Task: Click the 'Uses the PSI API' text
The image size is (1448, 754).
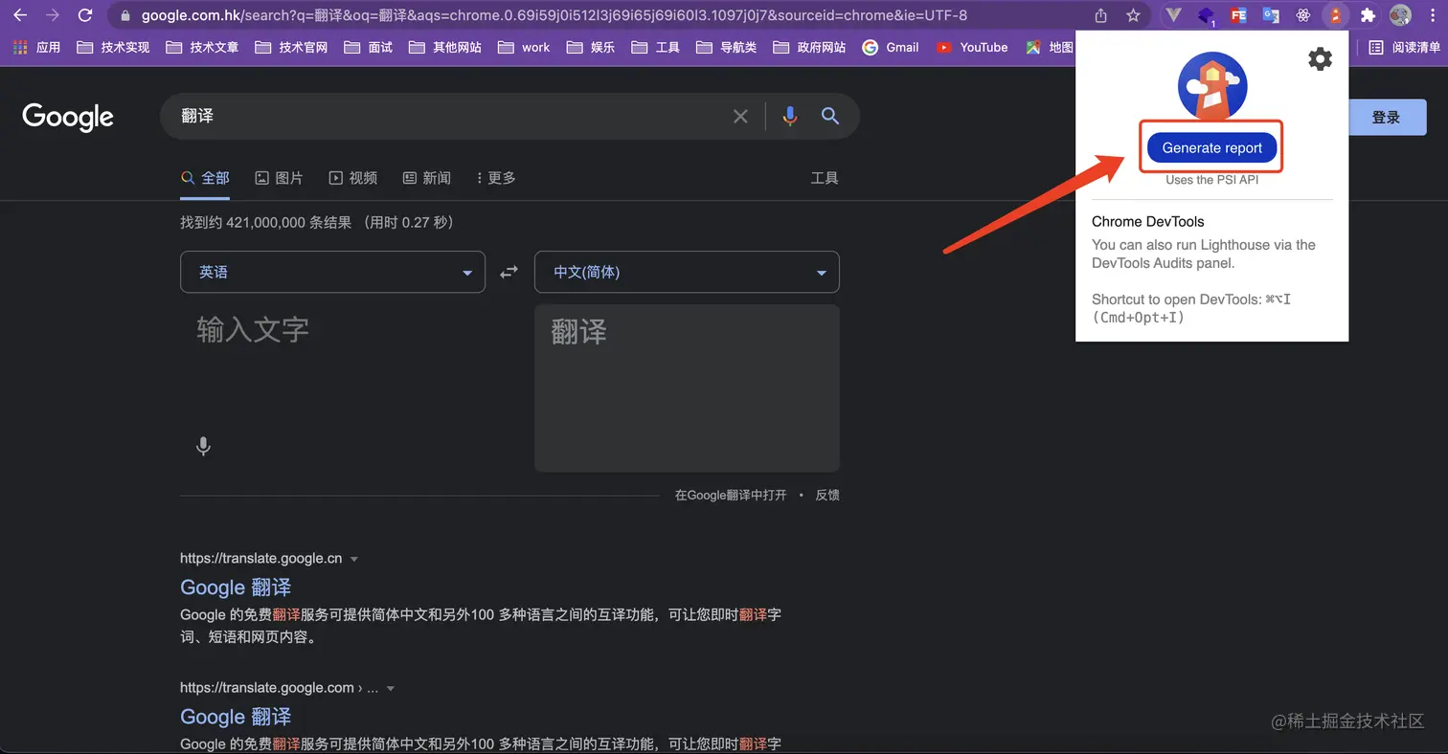Action: pos(1211,180)
